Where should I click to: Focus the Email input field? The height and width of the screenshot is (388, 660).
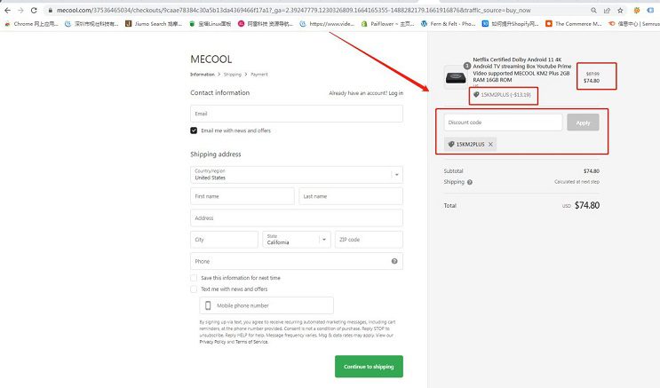coord(297,114)
